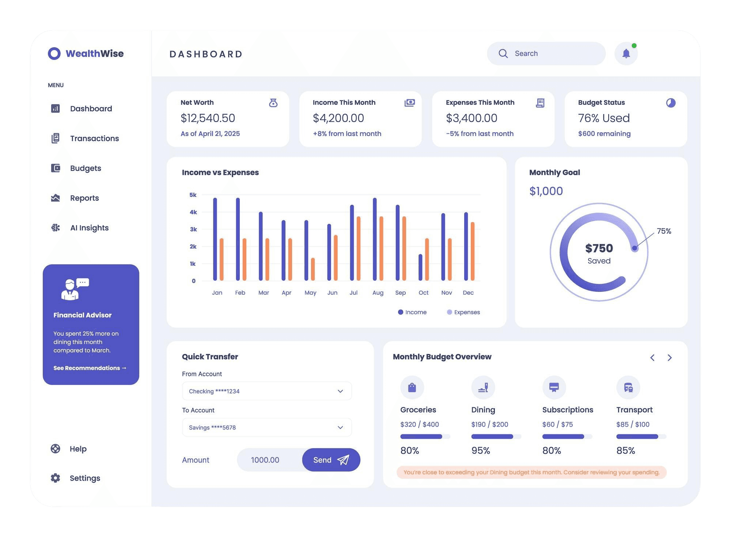Viewport: 731px width, 537px height.
Task: Toggle the Expenses legend series
Action: tap(463, 312)
